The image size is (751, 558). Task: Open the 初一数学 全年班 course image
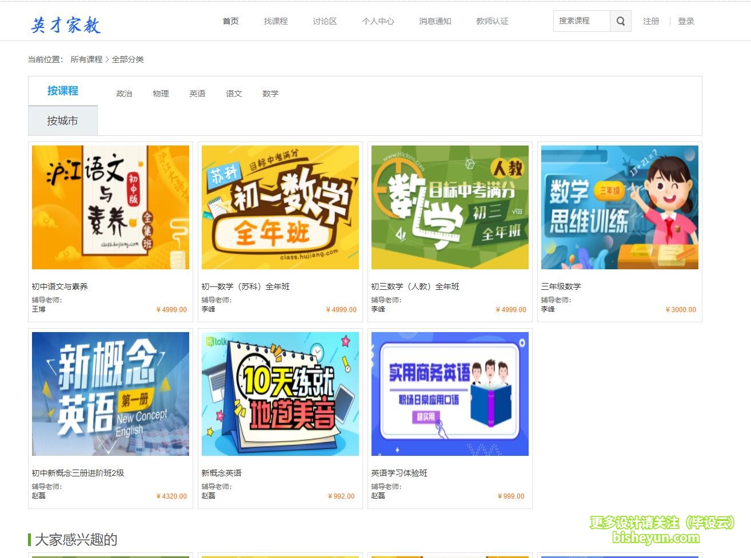280,207
